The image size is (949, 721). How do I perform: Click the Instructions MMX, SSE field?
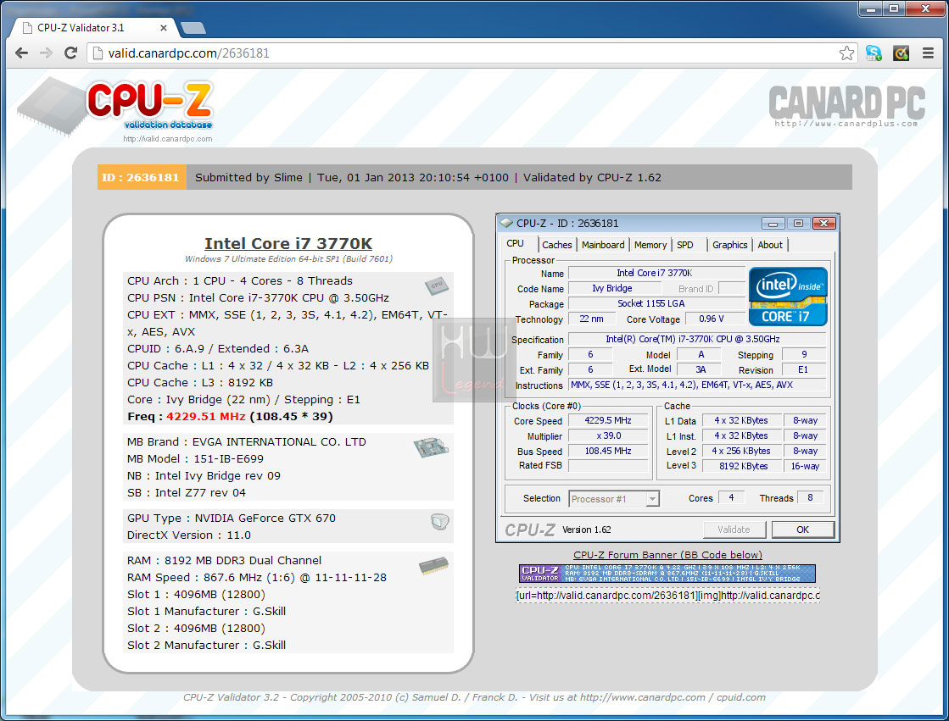click(697, 385)
